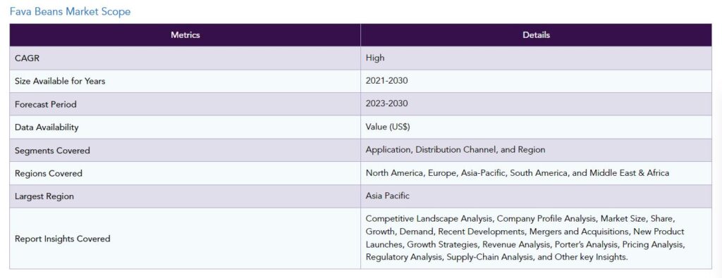Select the Size Available for Years cell
This screenshot has height=278, width=722.
click(x=185, y=81)
